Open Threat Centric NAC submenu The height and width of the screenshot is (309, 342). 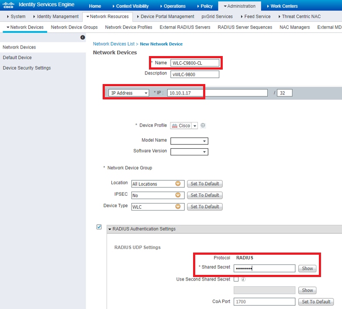[300, 16]
